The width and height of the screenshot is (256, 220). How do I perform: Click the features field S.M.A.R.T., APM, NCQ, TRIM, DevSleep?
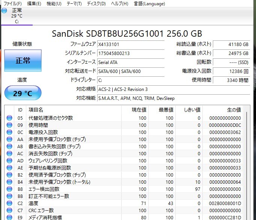[173, 98]
